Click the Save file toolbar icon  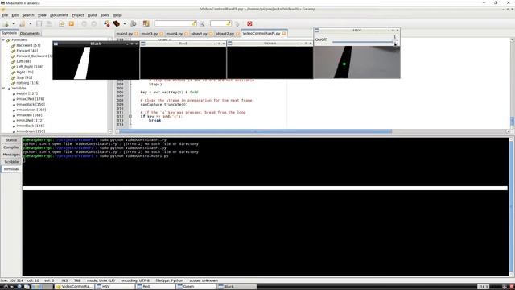39,23
